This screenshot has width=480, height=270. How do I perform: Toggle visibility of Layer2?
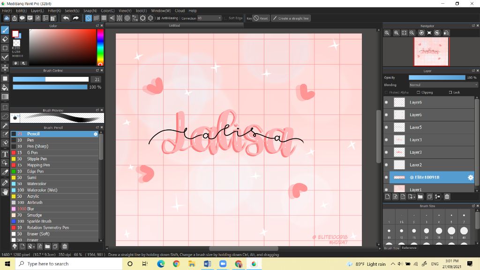386,165
